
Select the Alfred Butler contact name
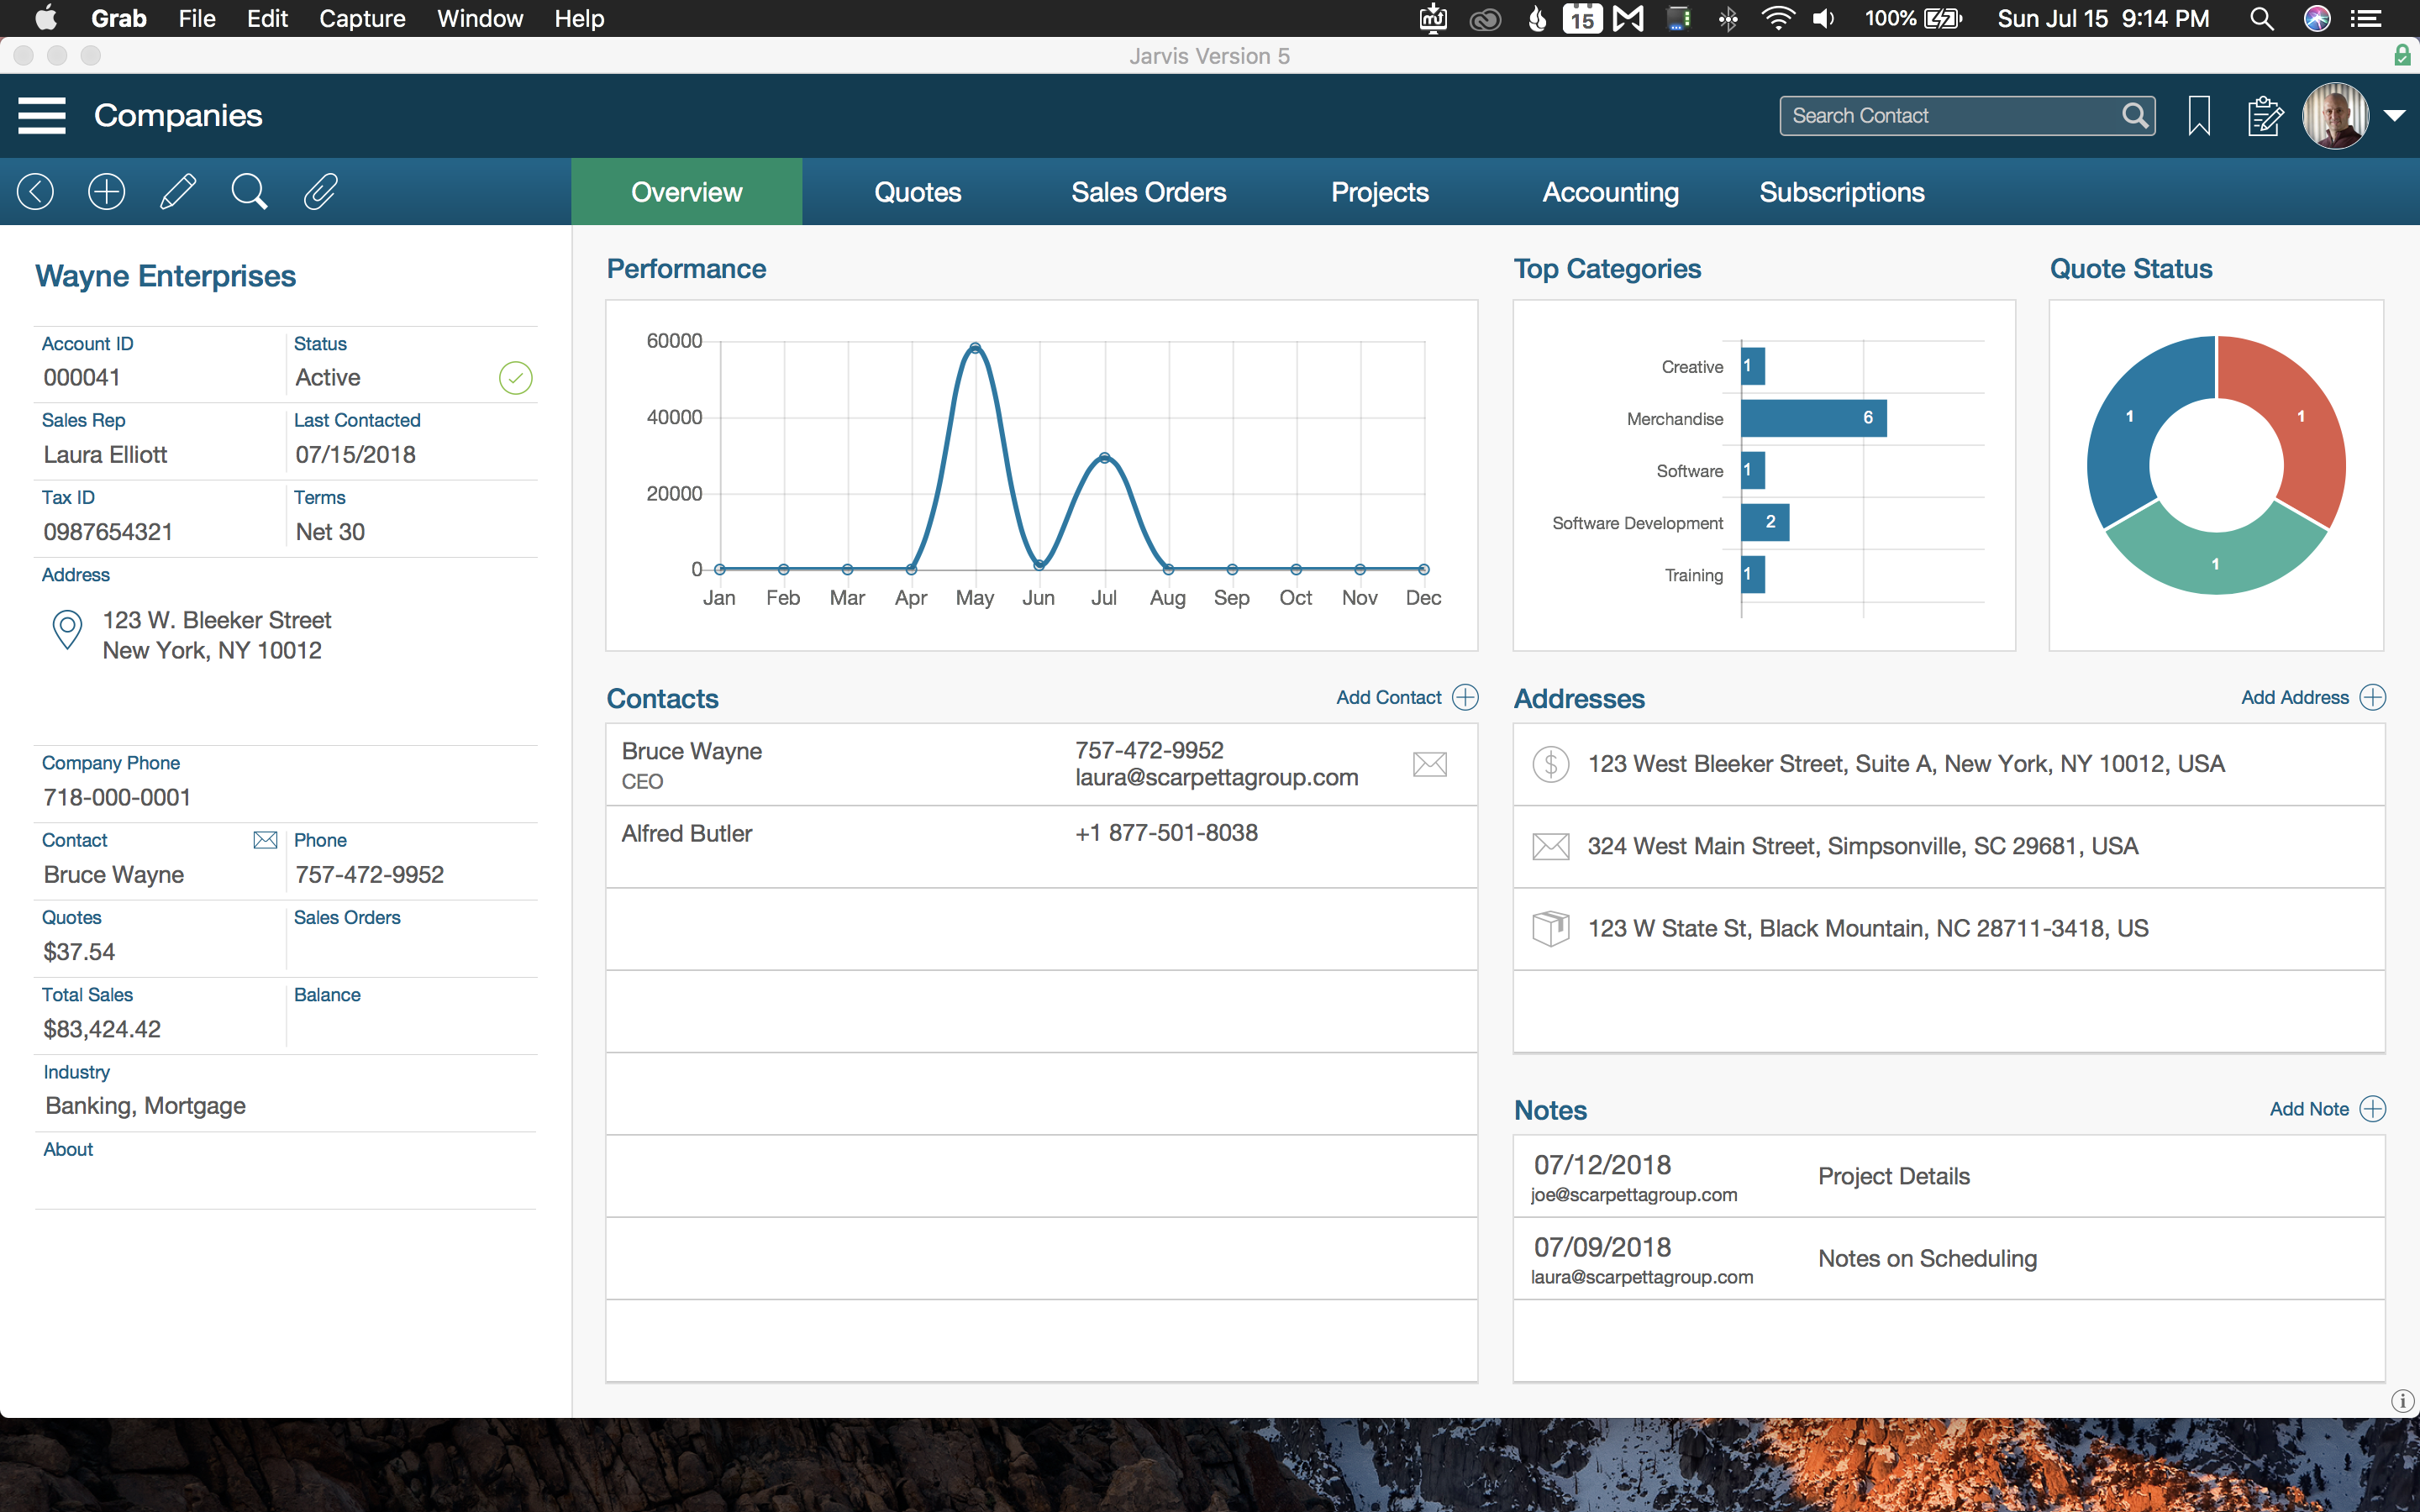(x=687, y=833)
